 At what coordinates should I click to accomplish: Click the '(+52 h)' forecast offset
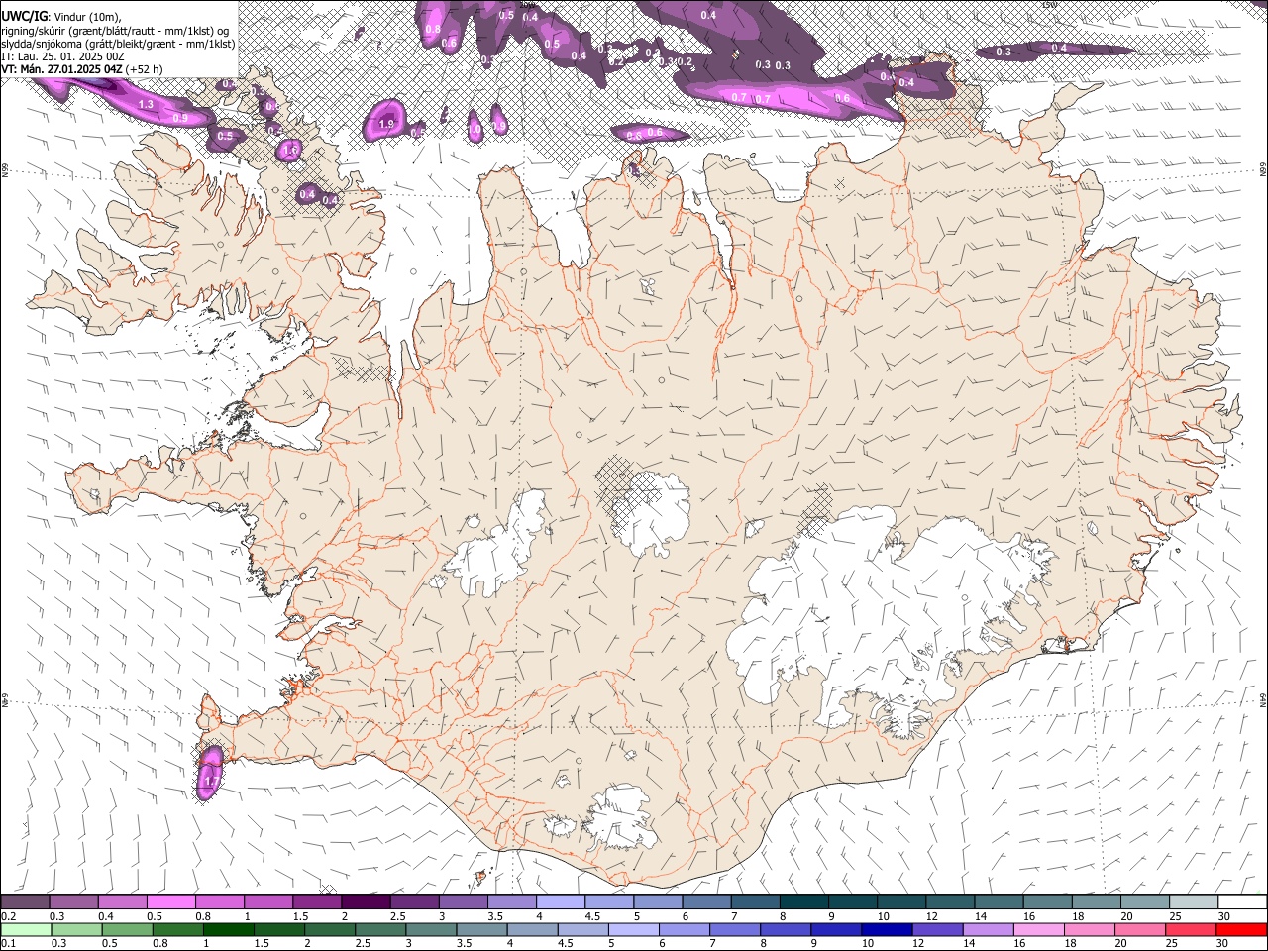coord(145,68)
